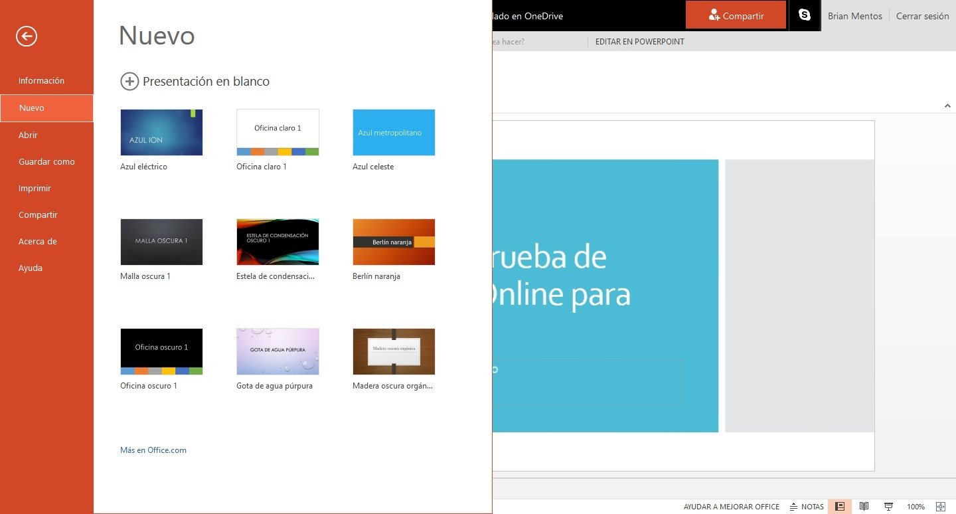Click Ayudar a mejorar Office
Image resolution: width=956 pixels, height=514 pixels.
[732, 507]
